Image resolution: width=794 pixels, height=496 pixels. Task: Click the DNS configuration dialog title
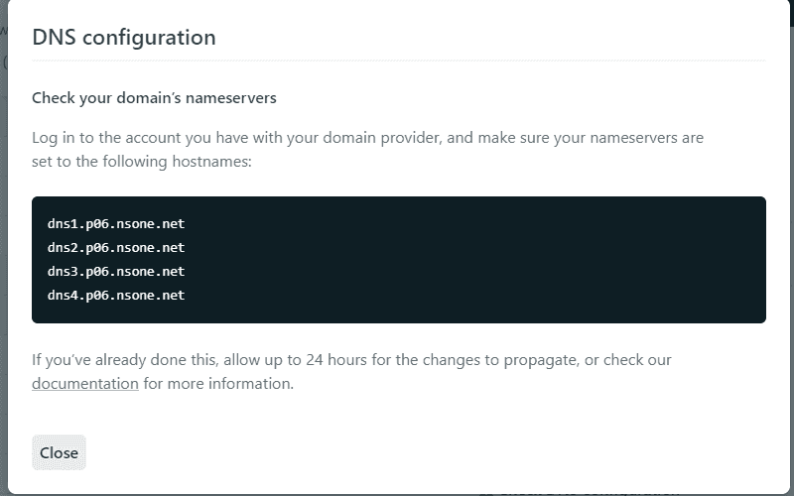pyautogui.click(x=124, y=38)
